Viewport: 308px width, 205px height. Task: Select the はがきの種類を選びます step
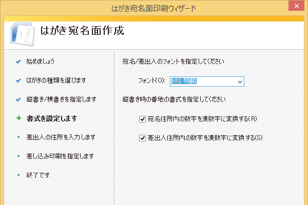(56, 80)
